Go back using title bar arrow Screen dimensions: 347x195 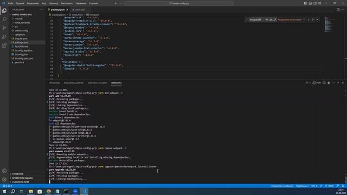click(115, 3)
